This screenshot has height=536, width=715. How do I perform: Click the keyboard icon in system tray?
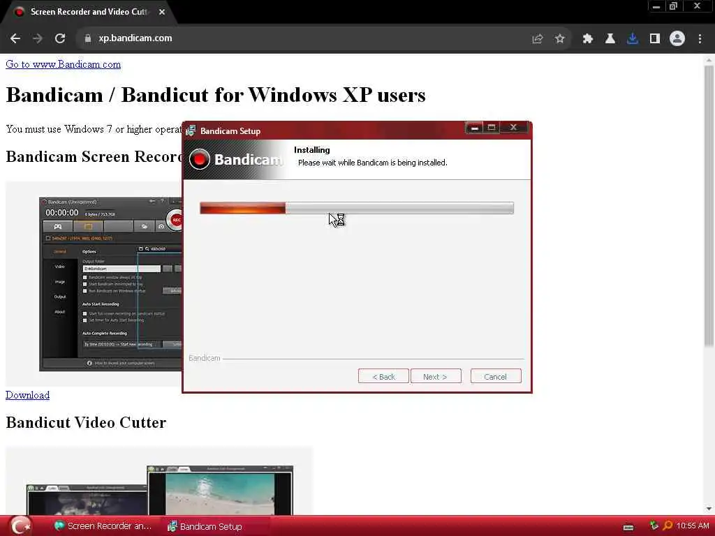[x=628, y=528]
